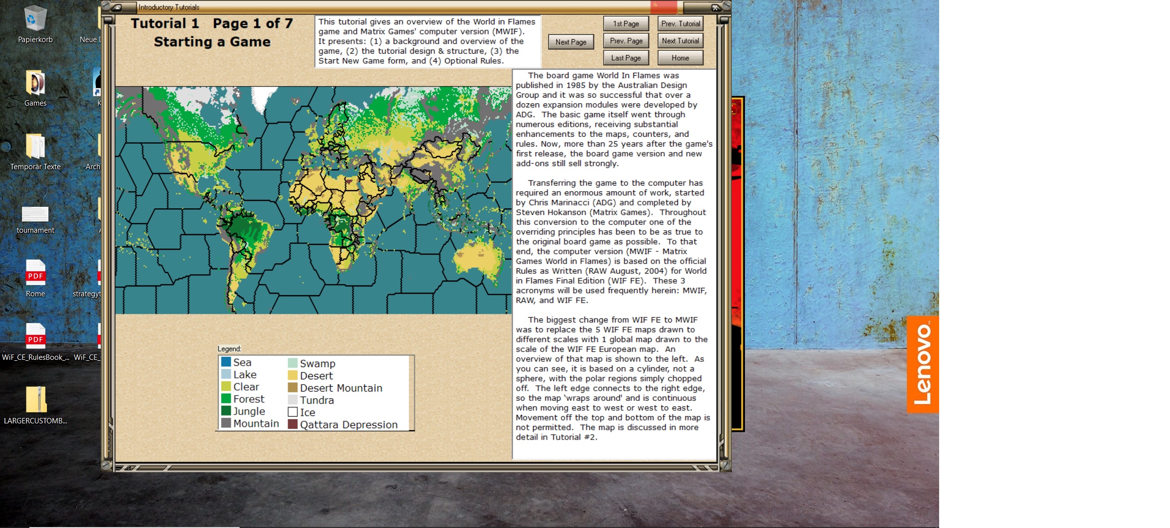
Task: Select the tournament desktop file
Action: [35, 214]
